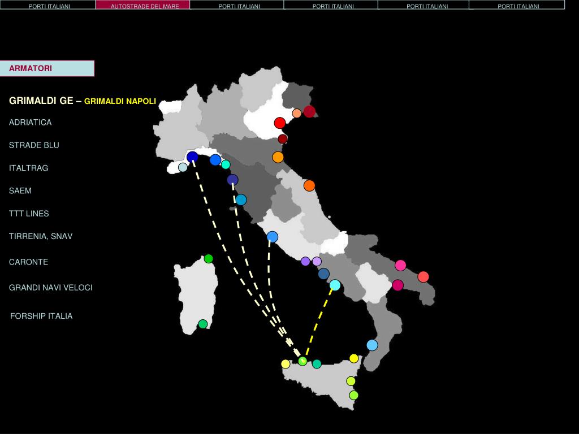This screenshot has width=579, height=434.
Task: Open the PORTI ITALIANI tab left of AUTOSTRADE DEL MARE
Action: (x=48, y=5)
